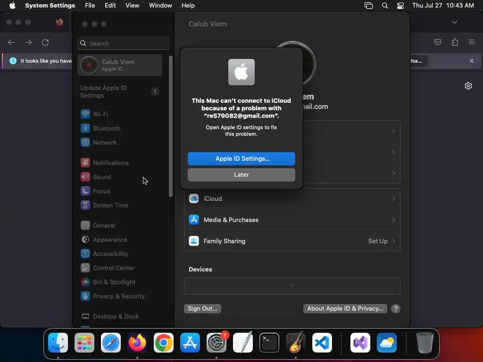The image size is (483, 362).
Task: Open Spotlight search in menu bar
Action: (385, 6)
